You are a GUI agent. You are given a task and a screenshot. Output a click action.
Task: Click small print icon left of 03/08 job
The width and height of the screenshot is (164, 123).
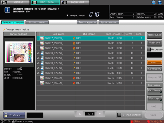38,68
